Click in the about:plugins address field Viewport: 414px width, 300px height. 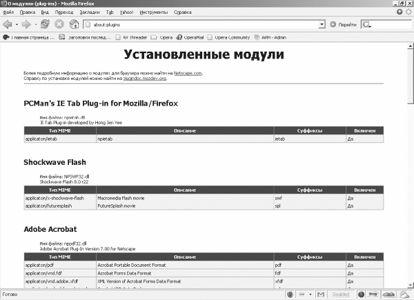click(205, 25)
